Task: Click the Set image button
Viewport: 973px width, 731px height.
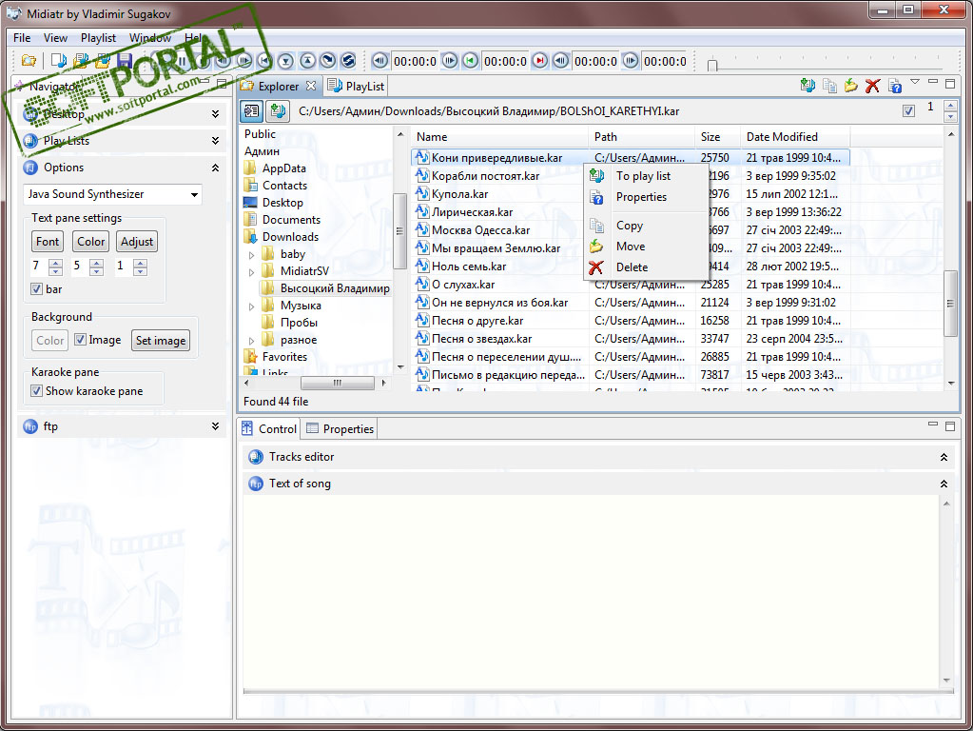Action: [161, 341]
